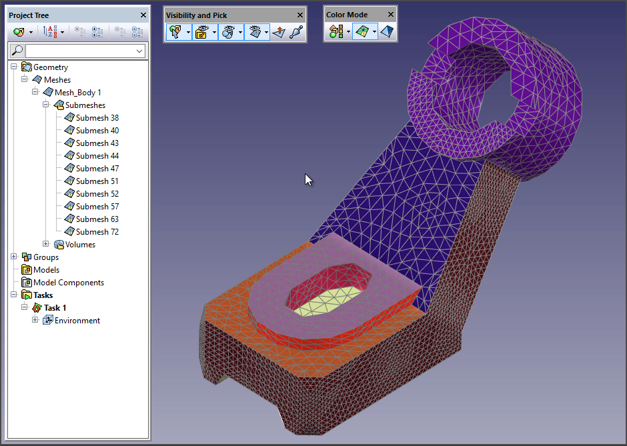Screen dimensions: 627x446
Task: Select Model Components in the tree
Action: (68, 283)
